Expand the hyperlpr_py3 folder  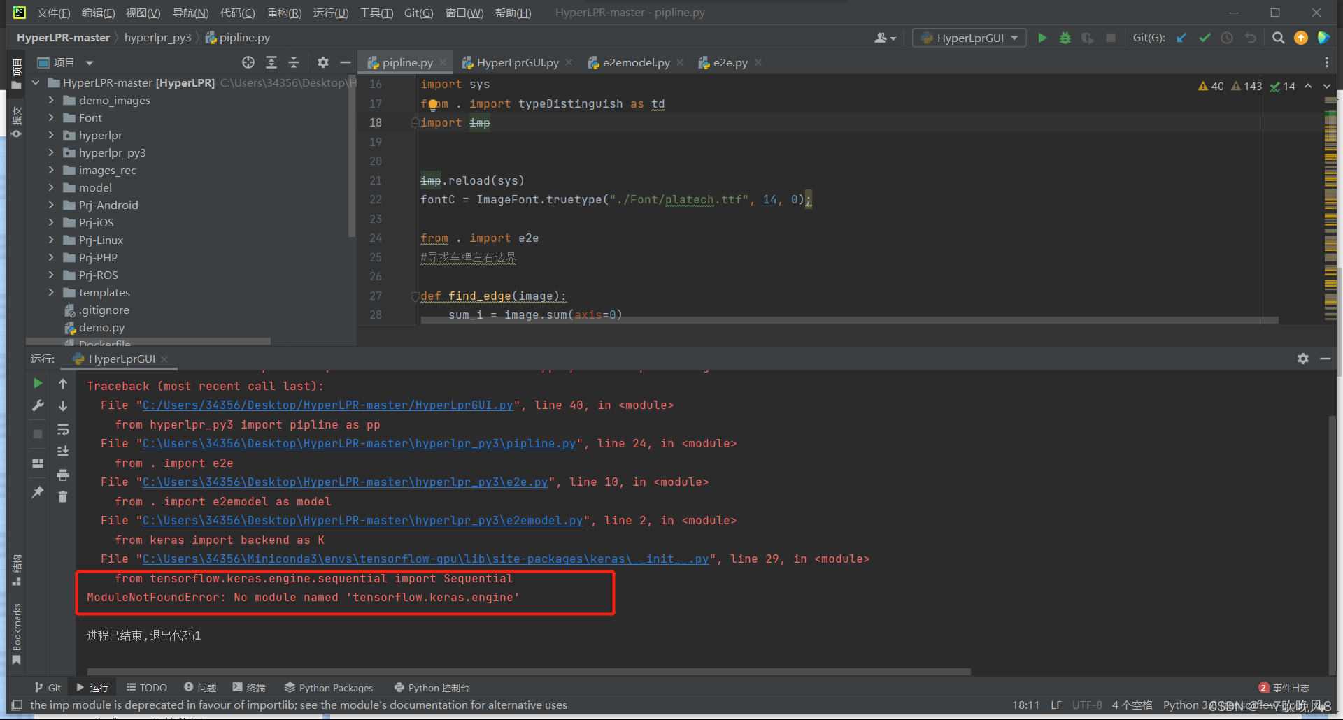pos(51,152)
